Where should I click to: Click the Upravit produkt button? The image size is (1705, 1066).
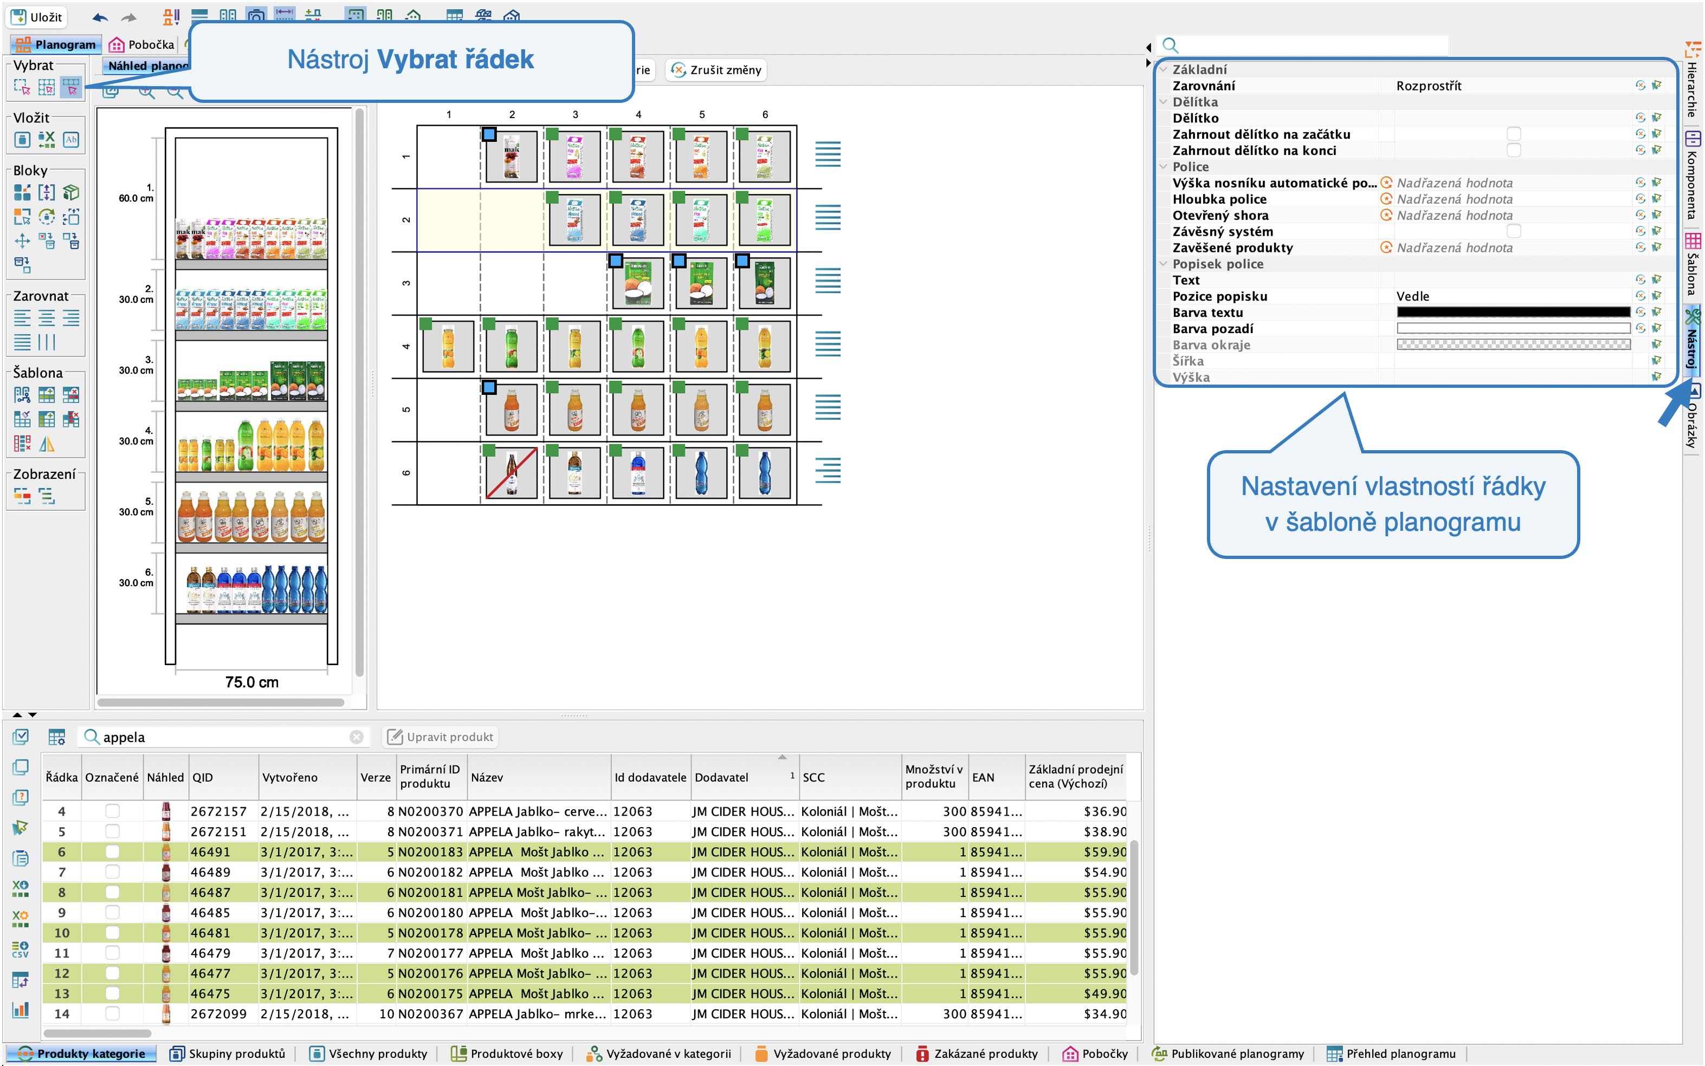click(x=440, y=737)
